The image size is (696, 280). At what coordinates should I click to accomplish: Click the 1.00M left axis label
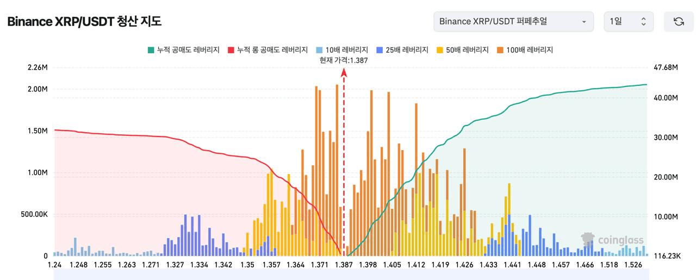(37, 172)
